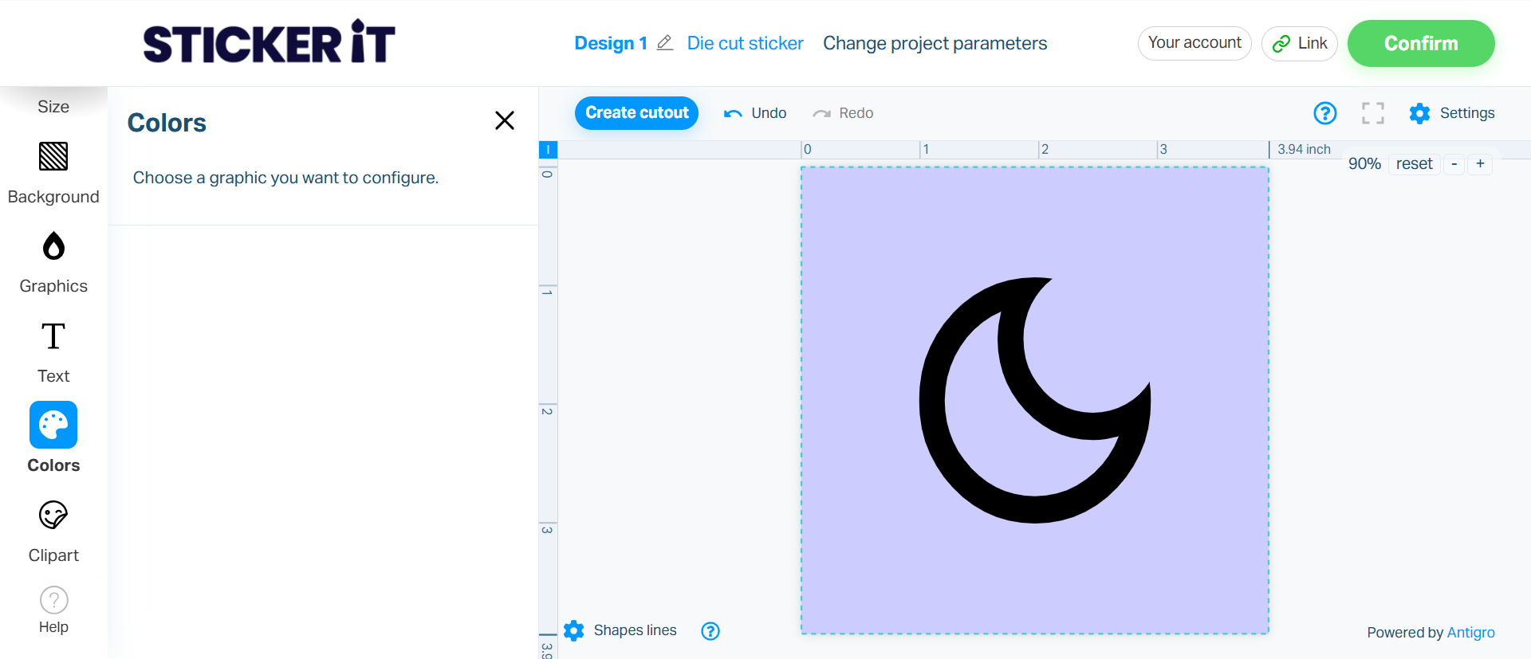Open Settings gear in toolbar
1531x659 pixels.
point(1419,113)
